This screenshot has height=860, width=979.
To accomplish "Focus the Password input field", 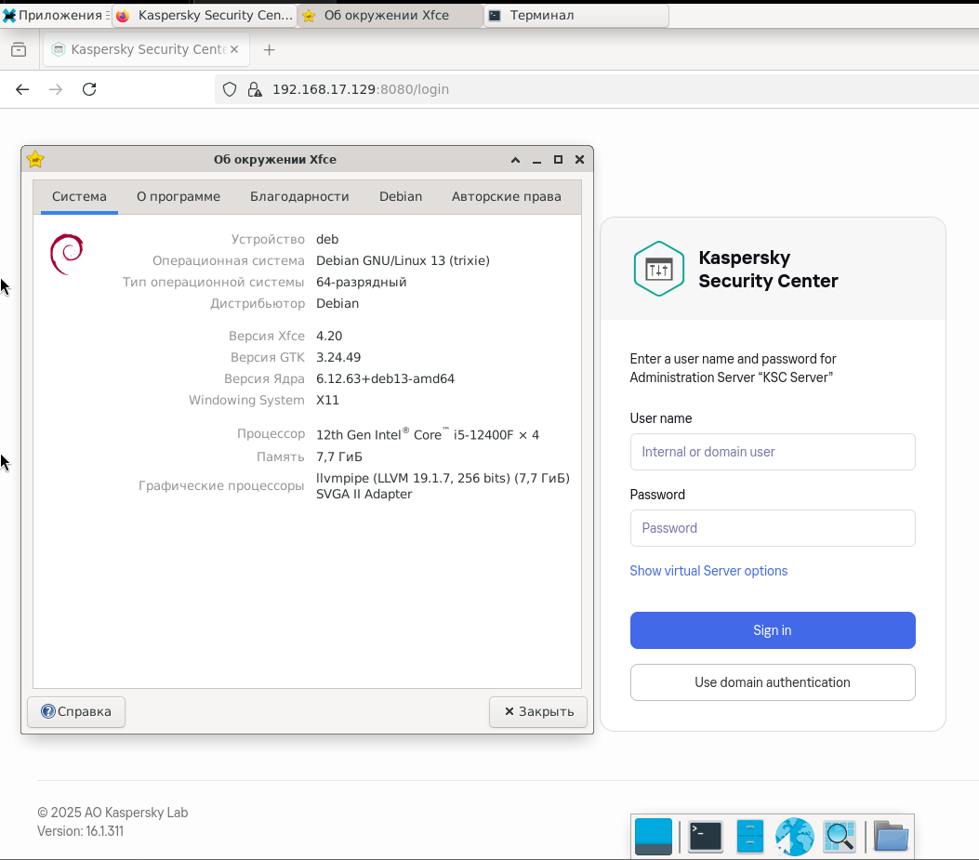I will (773, 528).
